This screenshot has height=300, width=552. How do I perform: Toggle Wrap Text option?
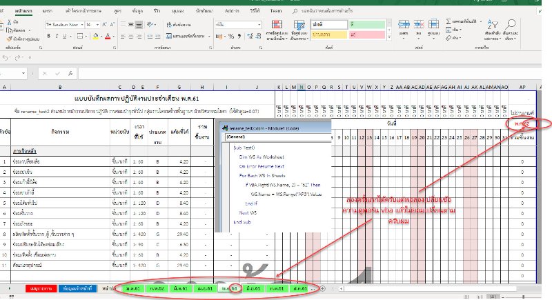(x=179, y=23)
